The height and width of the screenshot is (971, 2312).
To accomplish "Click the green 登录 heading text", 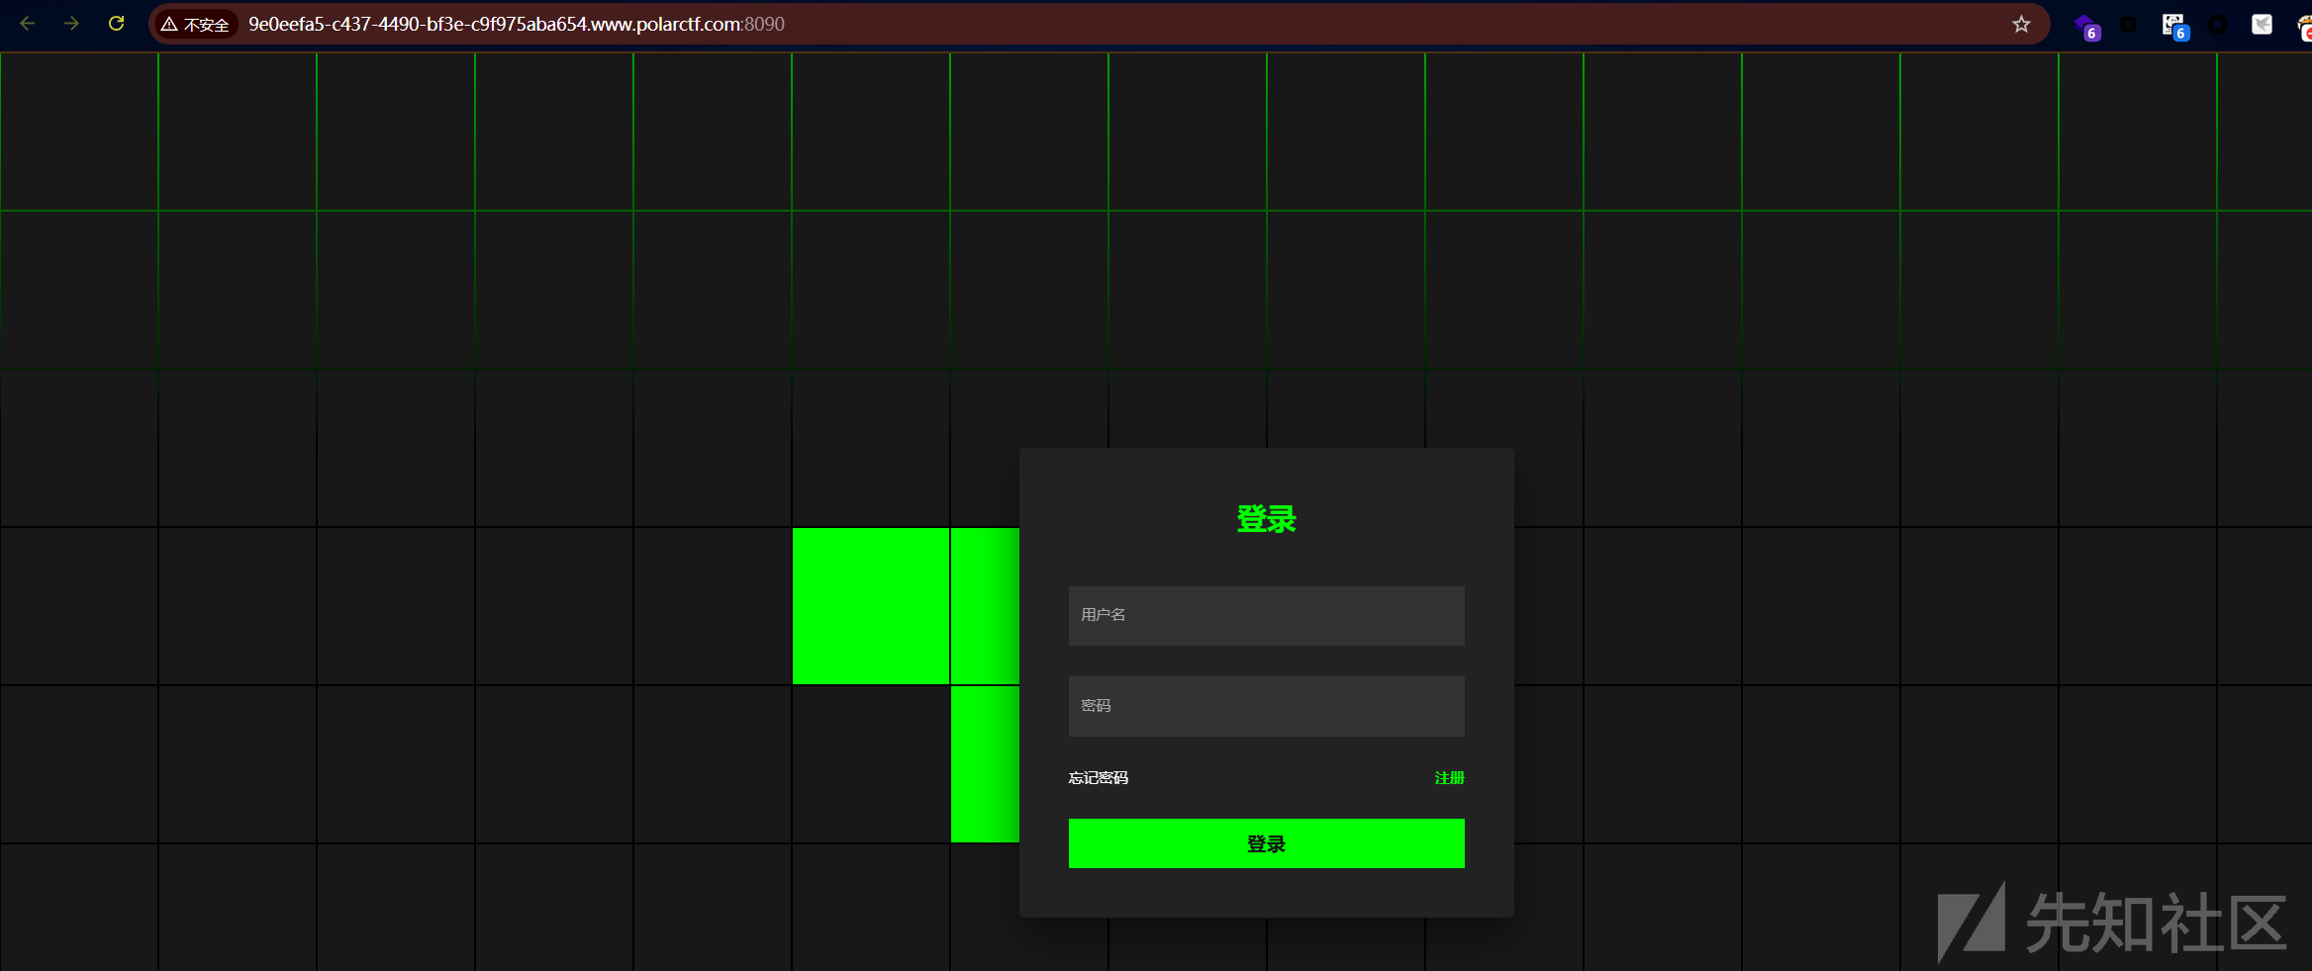I will click(x=1266, y=519).
